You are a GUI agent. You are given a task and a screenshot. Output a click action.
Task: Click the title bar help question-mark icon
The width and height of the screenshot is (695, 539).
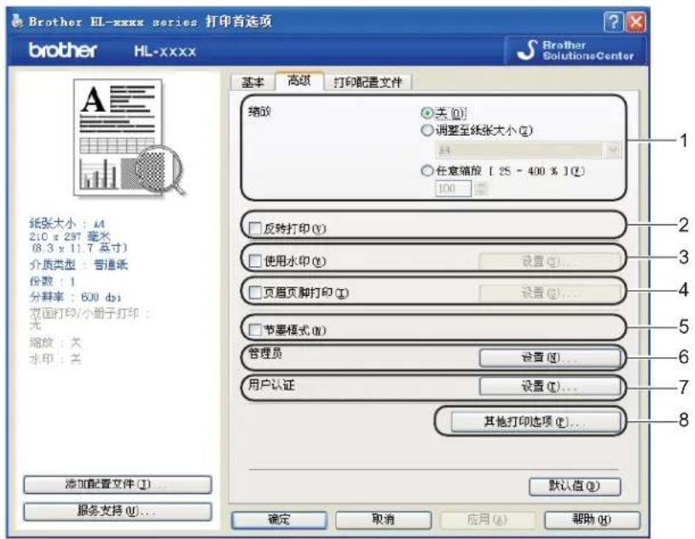tap(613, 21)
